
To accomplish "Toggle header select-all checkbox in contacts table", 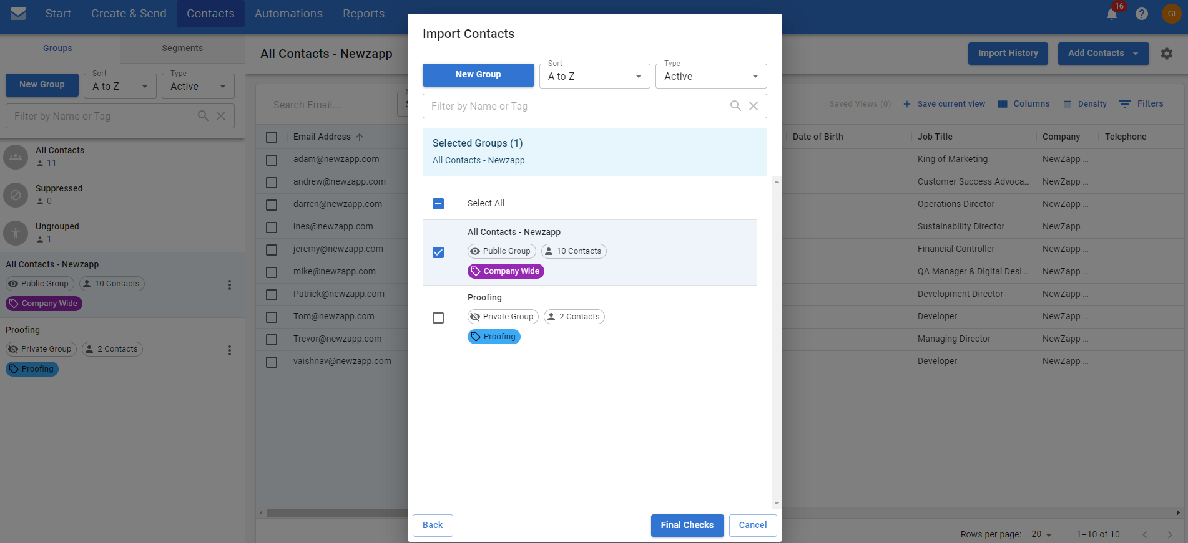I will click(x=272, y=137).
